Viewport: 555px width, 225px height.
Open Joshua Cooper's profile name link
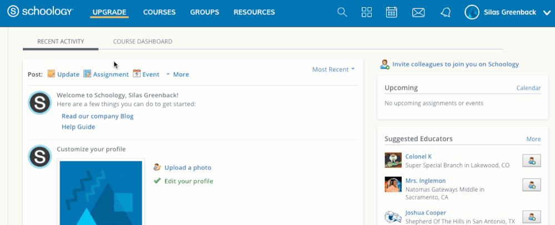[x=426, y=213]
